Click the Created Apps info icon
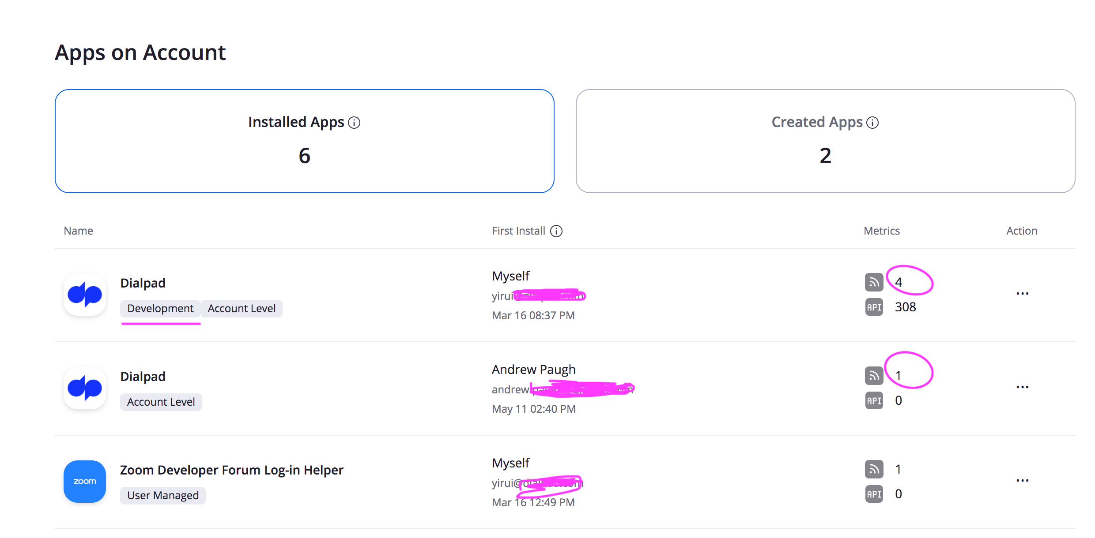1095x538 pixels. coord(872,123)
